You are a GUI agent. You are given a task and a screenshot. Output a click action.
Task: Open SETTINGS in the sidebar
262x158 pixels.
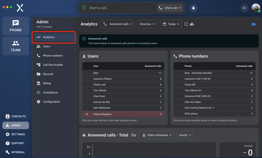point(16,134)
